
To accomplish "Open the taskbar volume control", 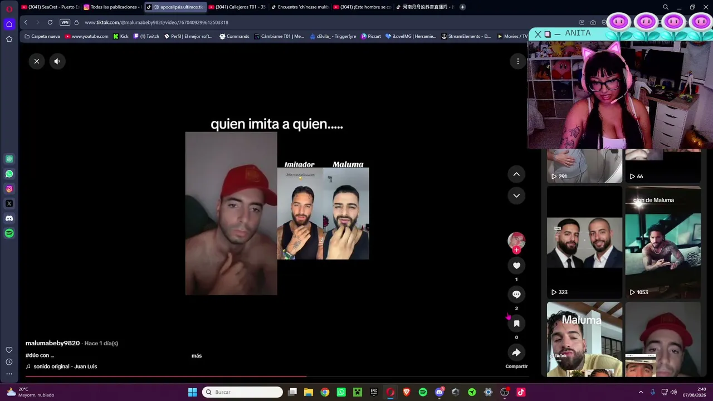I will 673,392.
